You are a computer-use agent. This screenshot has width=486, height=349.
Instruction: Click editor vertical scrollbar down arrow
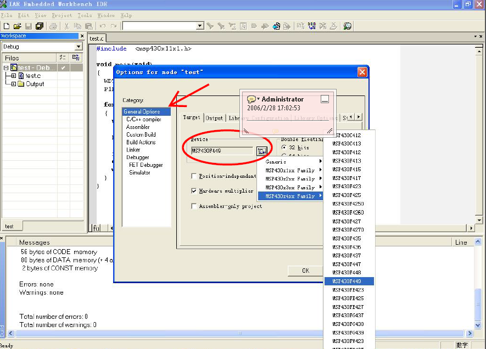tap(479, 220)
